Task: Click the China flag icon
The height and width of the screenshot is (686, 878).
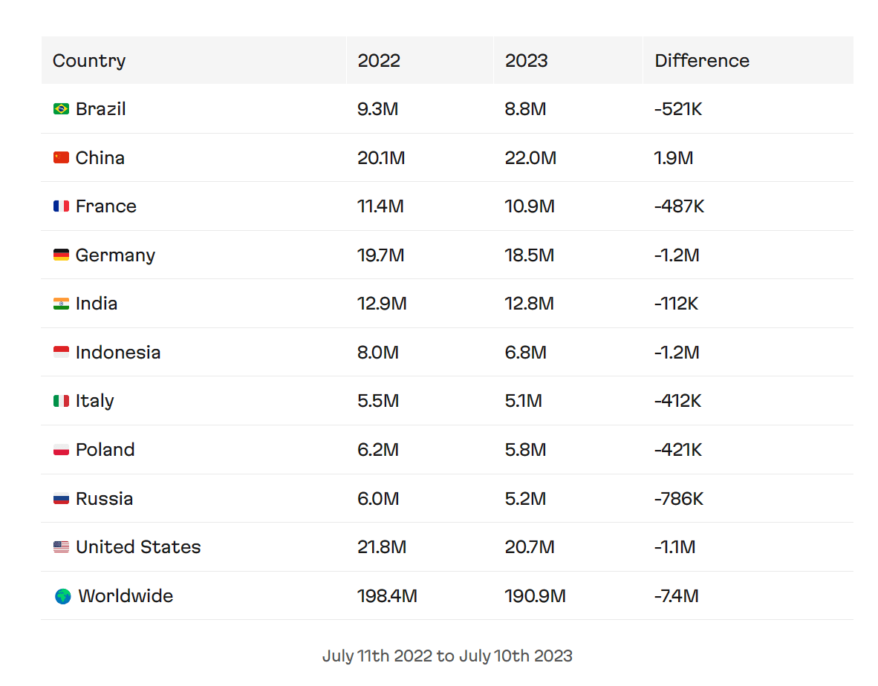Action: click(61, 158)
